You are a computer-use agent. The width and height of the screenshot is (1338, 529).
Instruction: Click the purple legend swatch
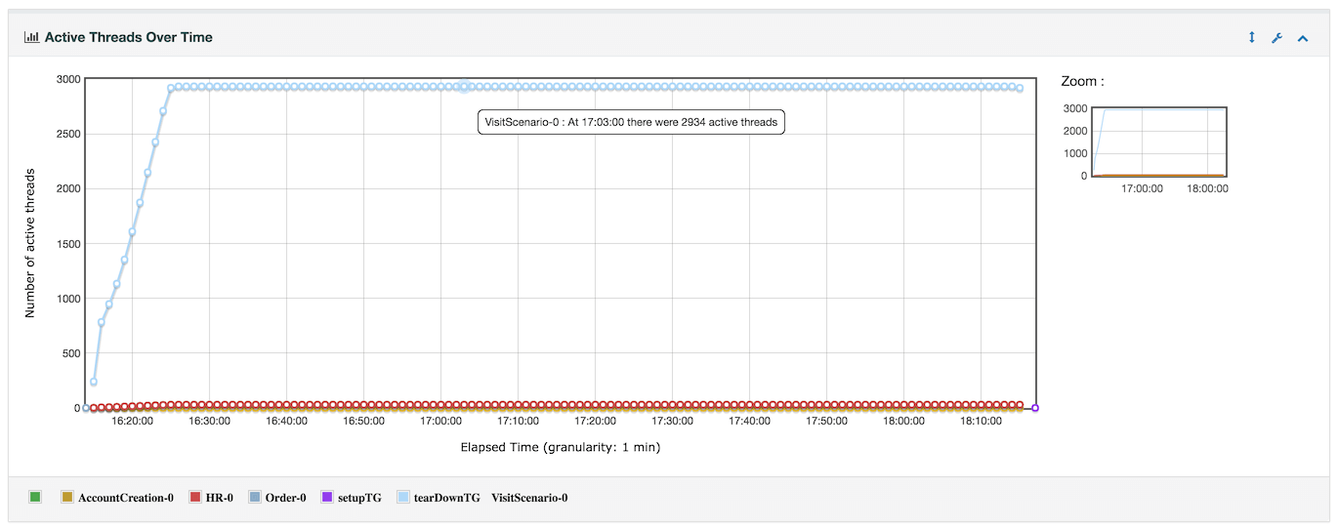coord(327,498)
